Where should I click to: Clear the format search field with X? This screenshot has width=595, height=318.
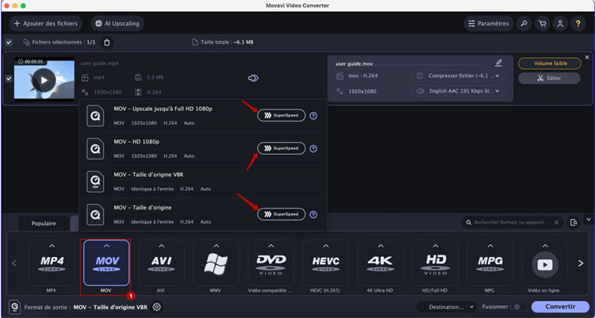point(557,222)
